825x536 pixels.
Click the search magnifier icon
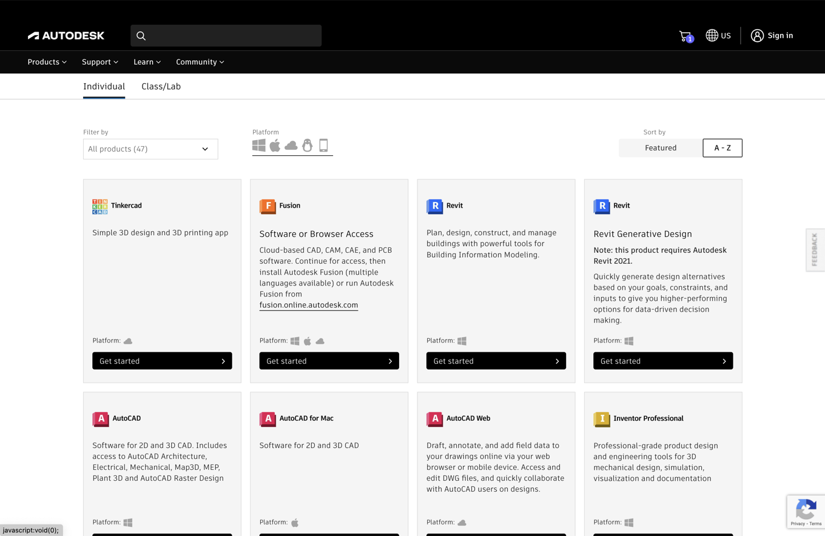(141, 36)
